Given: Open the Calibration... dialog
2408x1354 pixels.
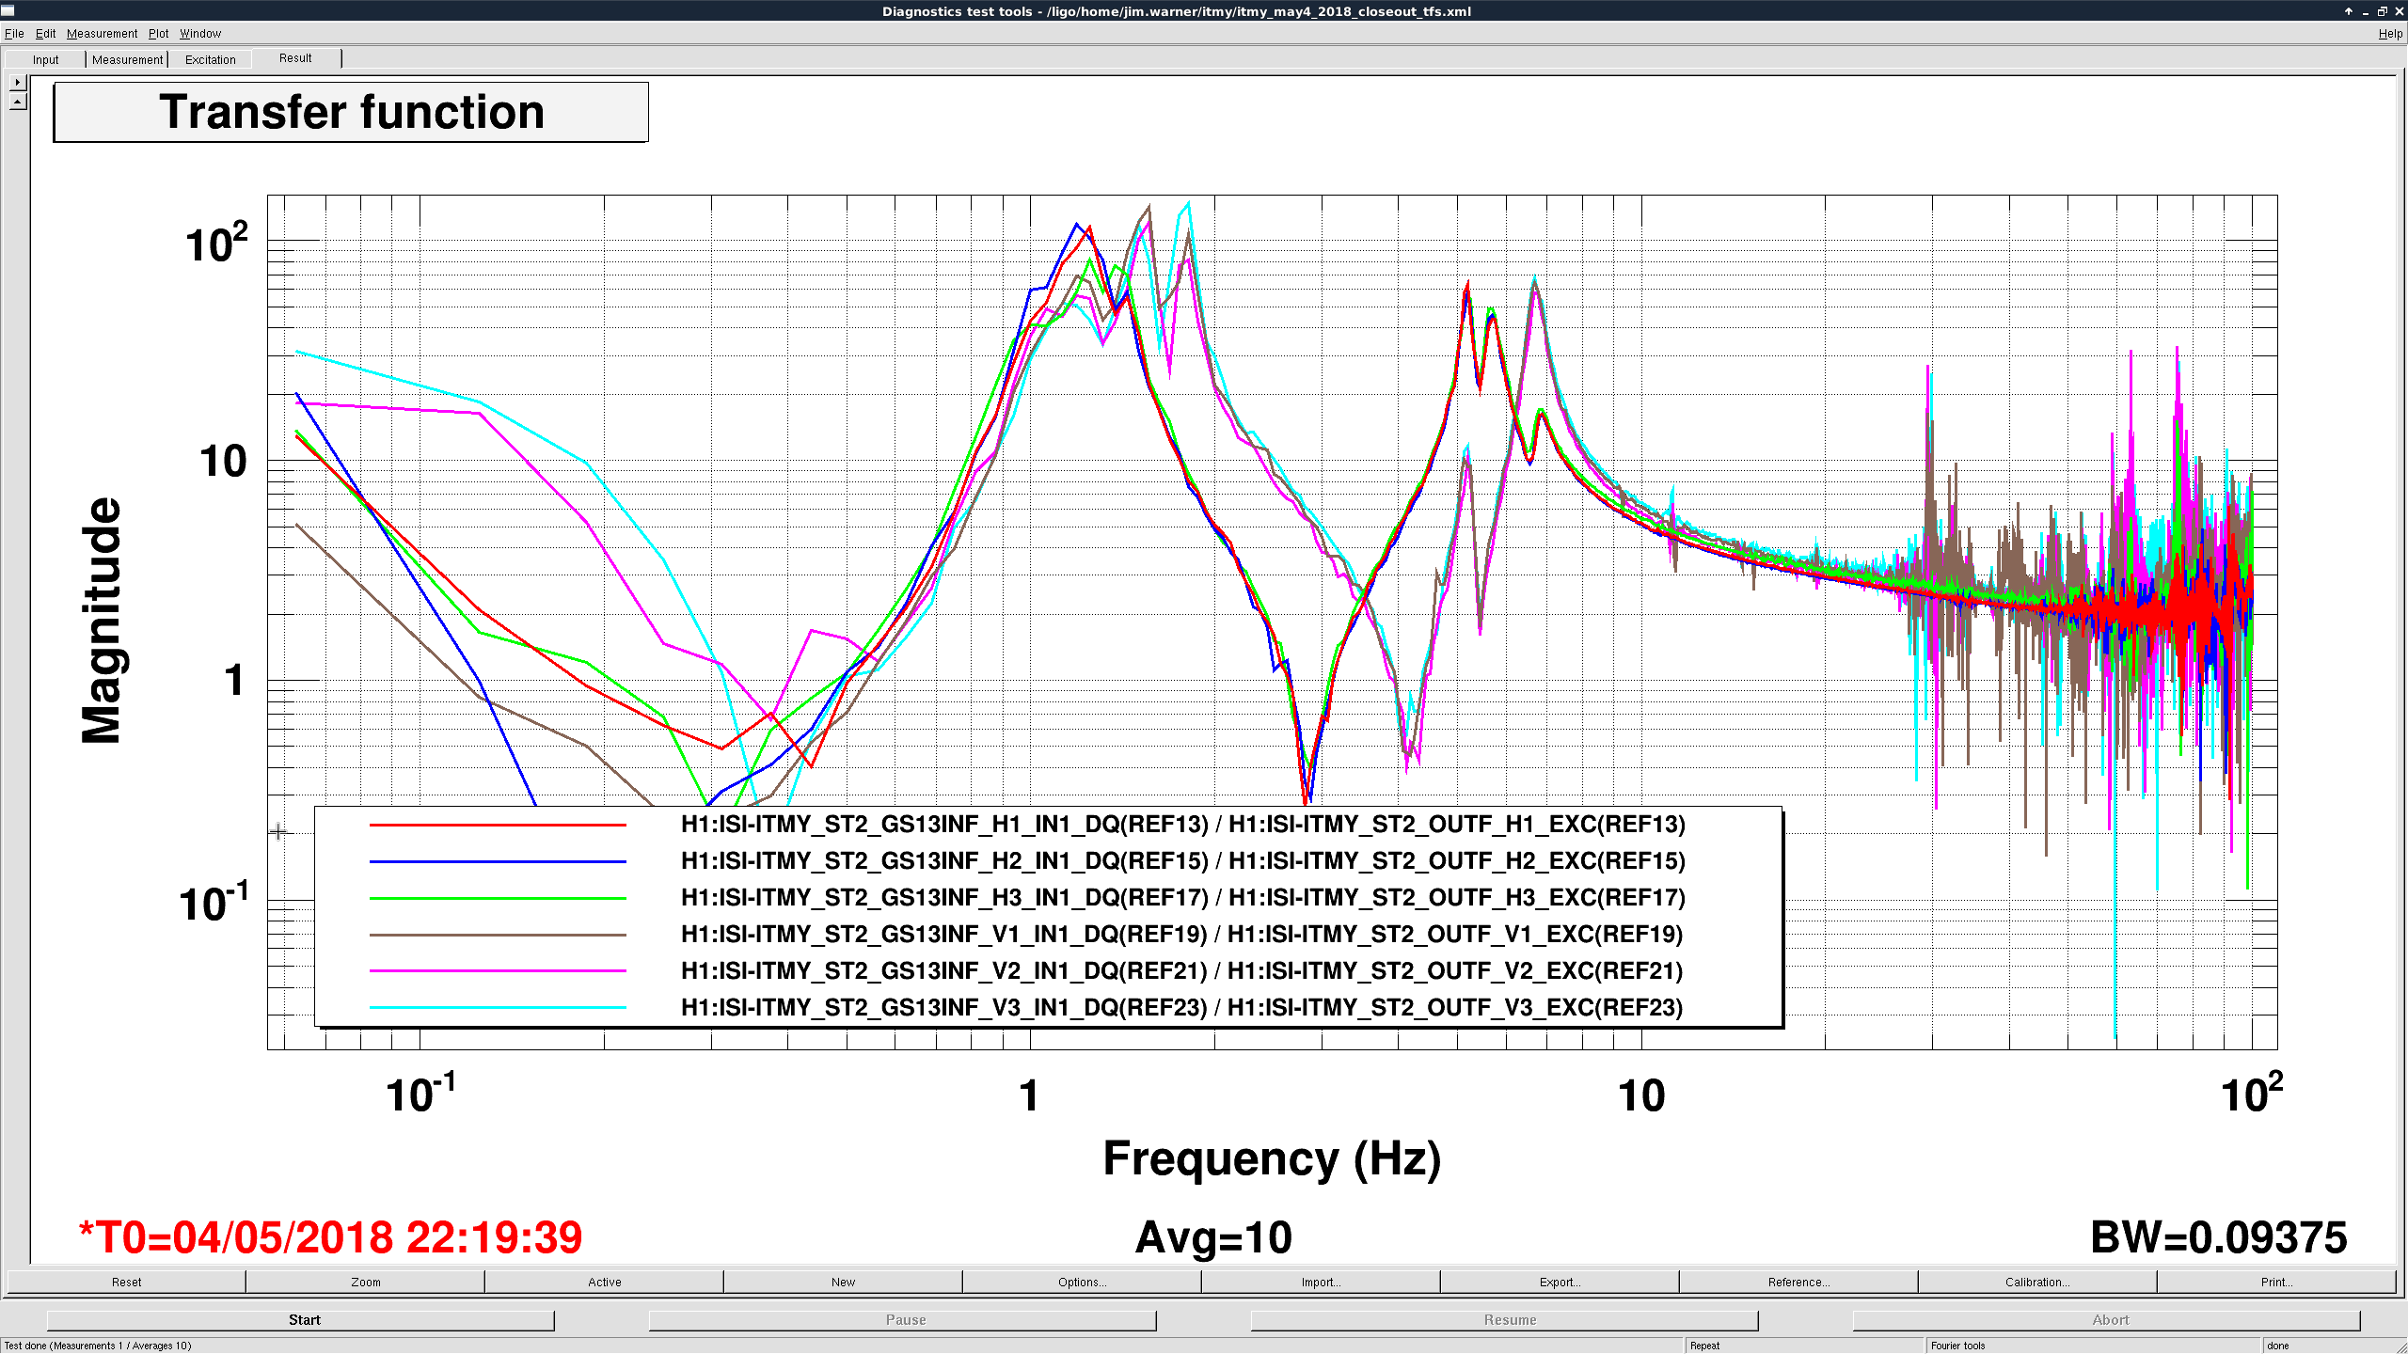Looking at the screenshot, I should [2036, 1283].
